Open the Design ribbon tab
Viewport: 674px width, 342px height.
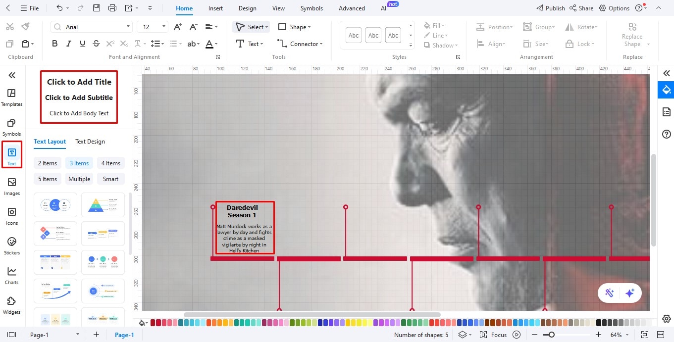pyautogui.click(x=247, y=8)
